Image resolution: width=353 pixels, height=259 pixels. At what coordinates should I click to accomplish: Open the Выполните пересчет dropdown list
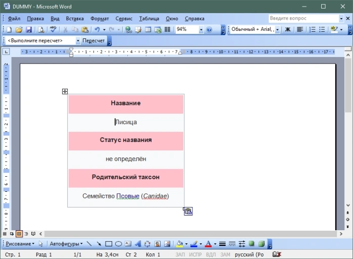pos(78,41)
